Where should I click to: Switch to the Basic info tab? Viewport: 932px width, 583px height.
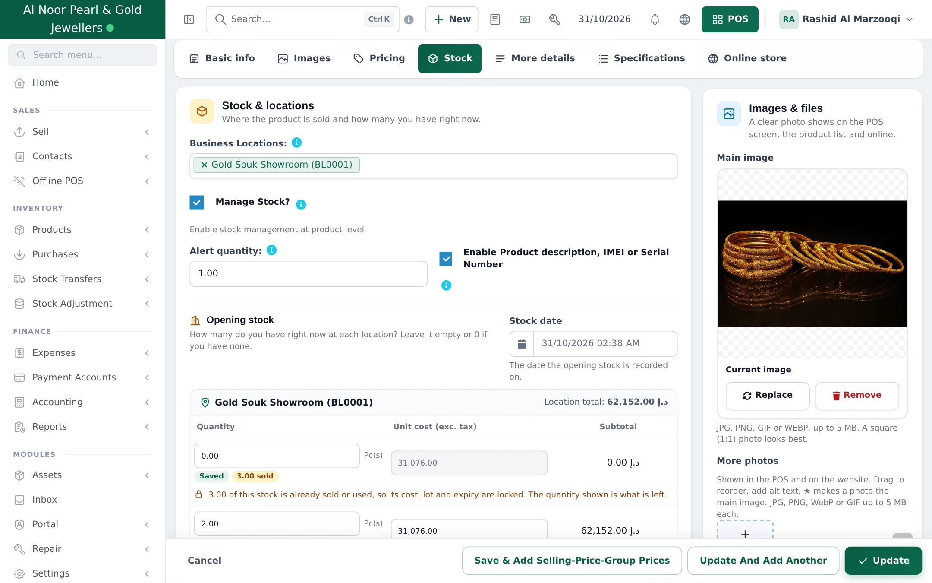222,58
